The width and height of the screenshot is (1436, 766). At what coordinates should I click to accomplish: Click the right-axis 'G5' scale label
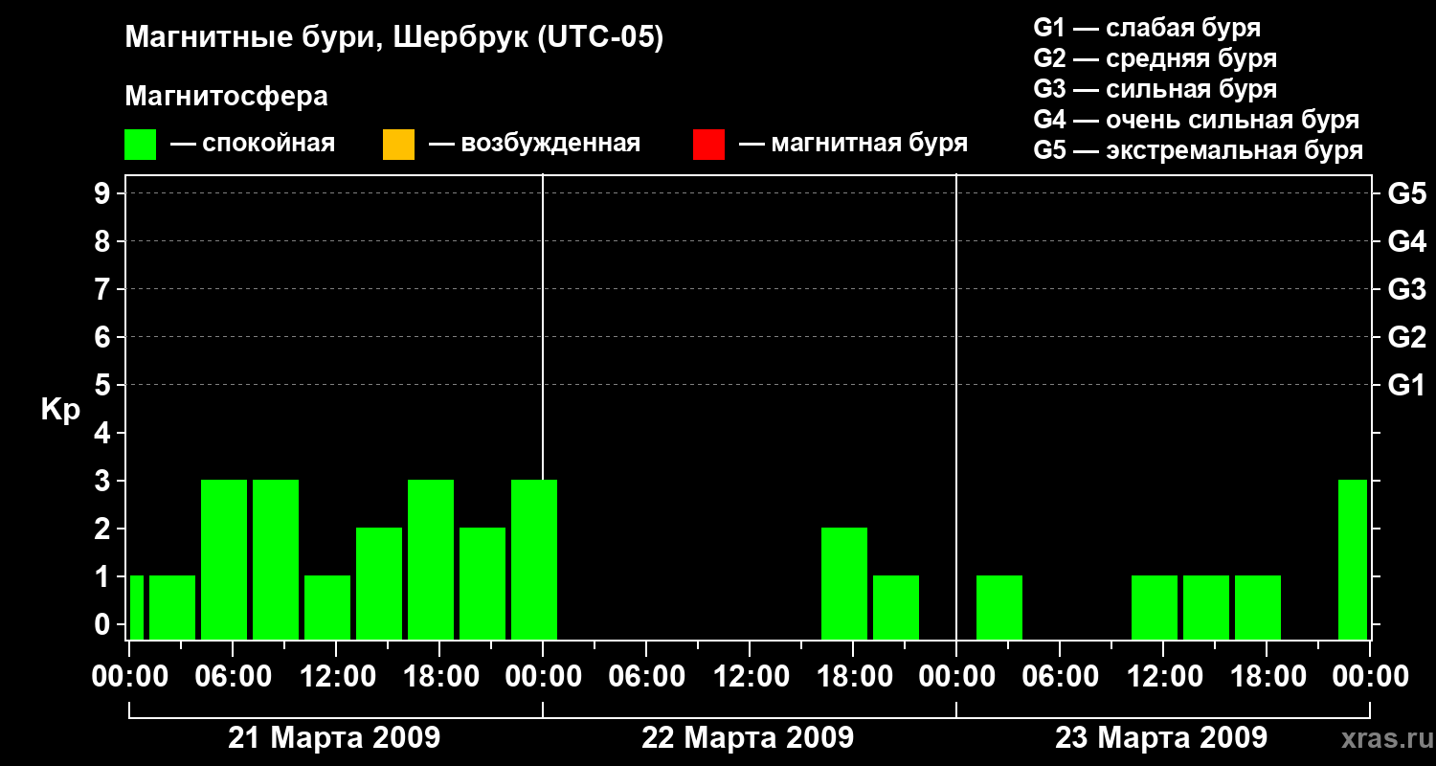pos(1406,193)
